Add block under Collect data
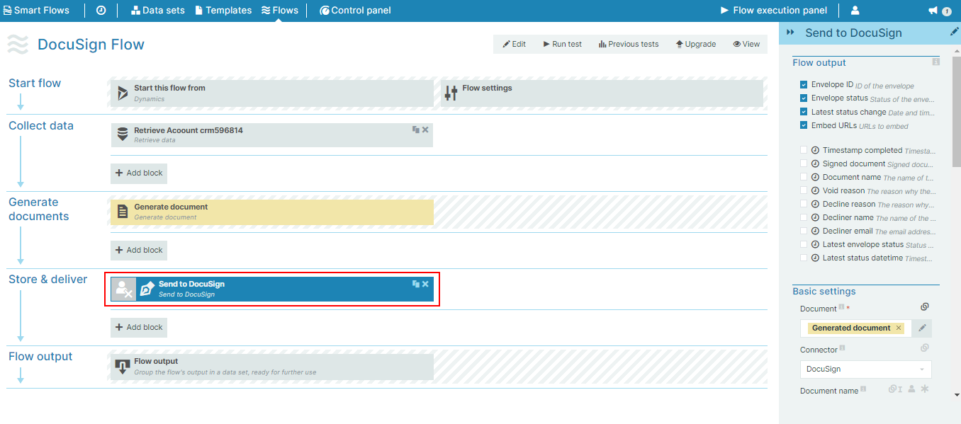 [x=139, y=173]
